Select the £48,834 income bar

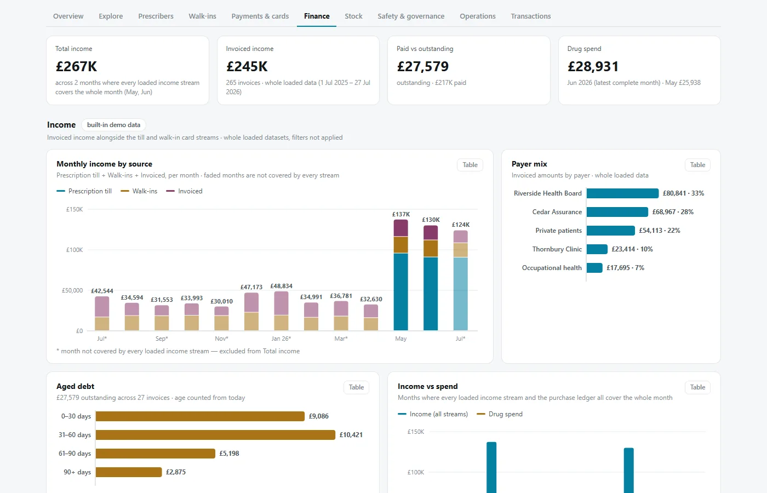coord(281,311)
